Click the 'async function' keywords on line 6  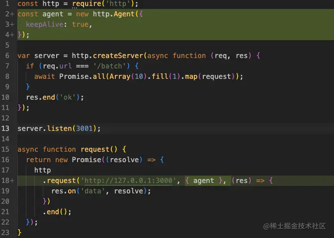pos(176,56)
